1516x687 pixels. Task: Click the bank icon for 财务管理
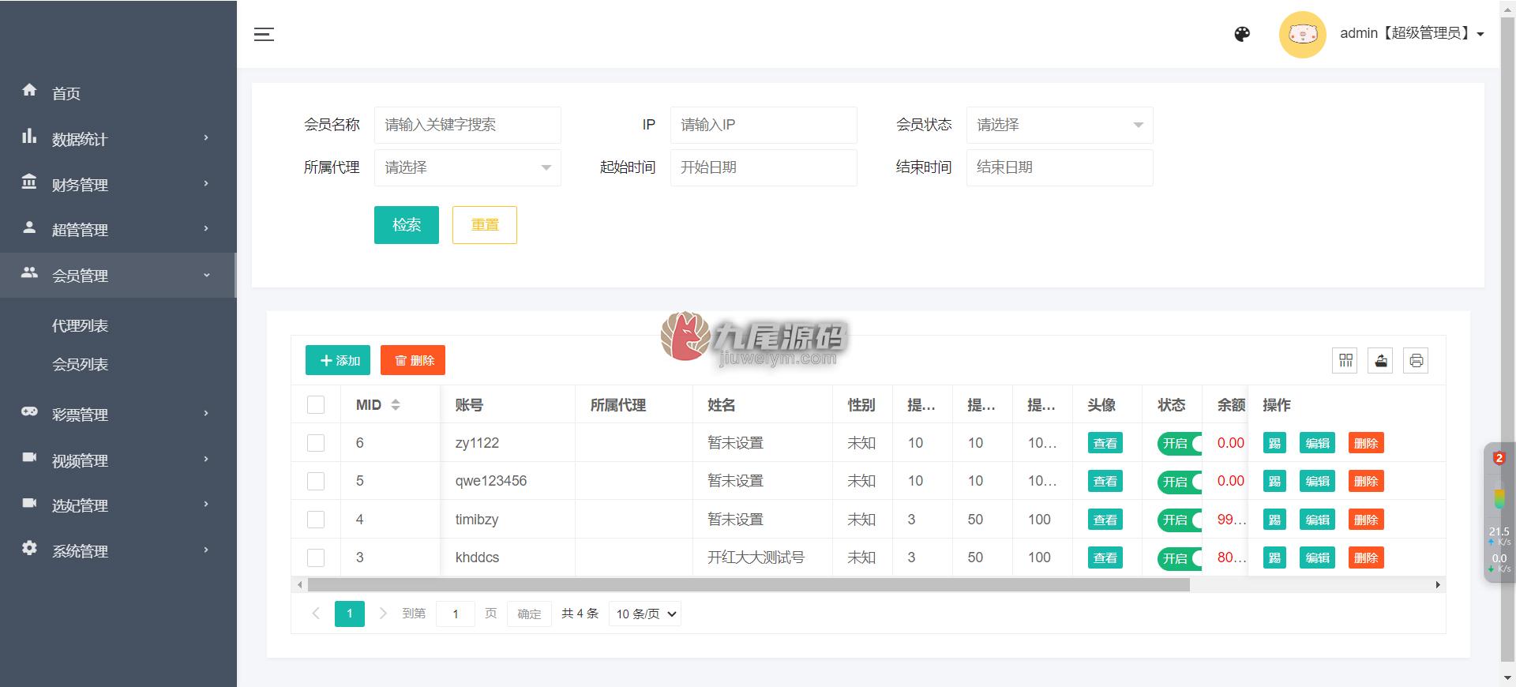coord(29,182)
